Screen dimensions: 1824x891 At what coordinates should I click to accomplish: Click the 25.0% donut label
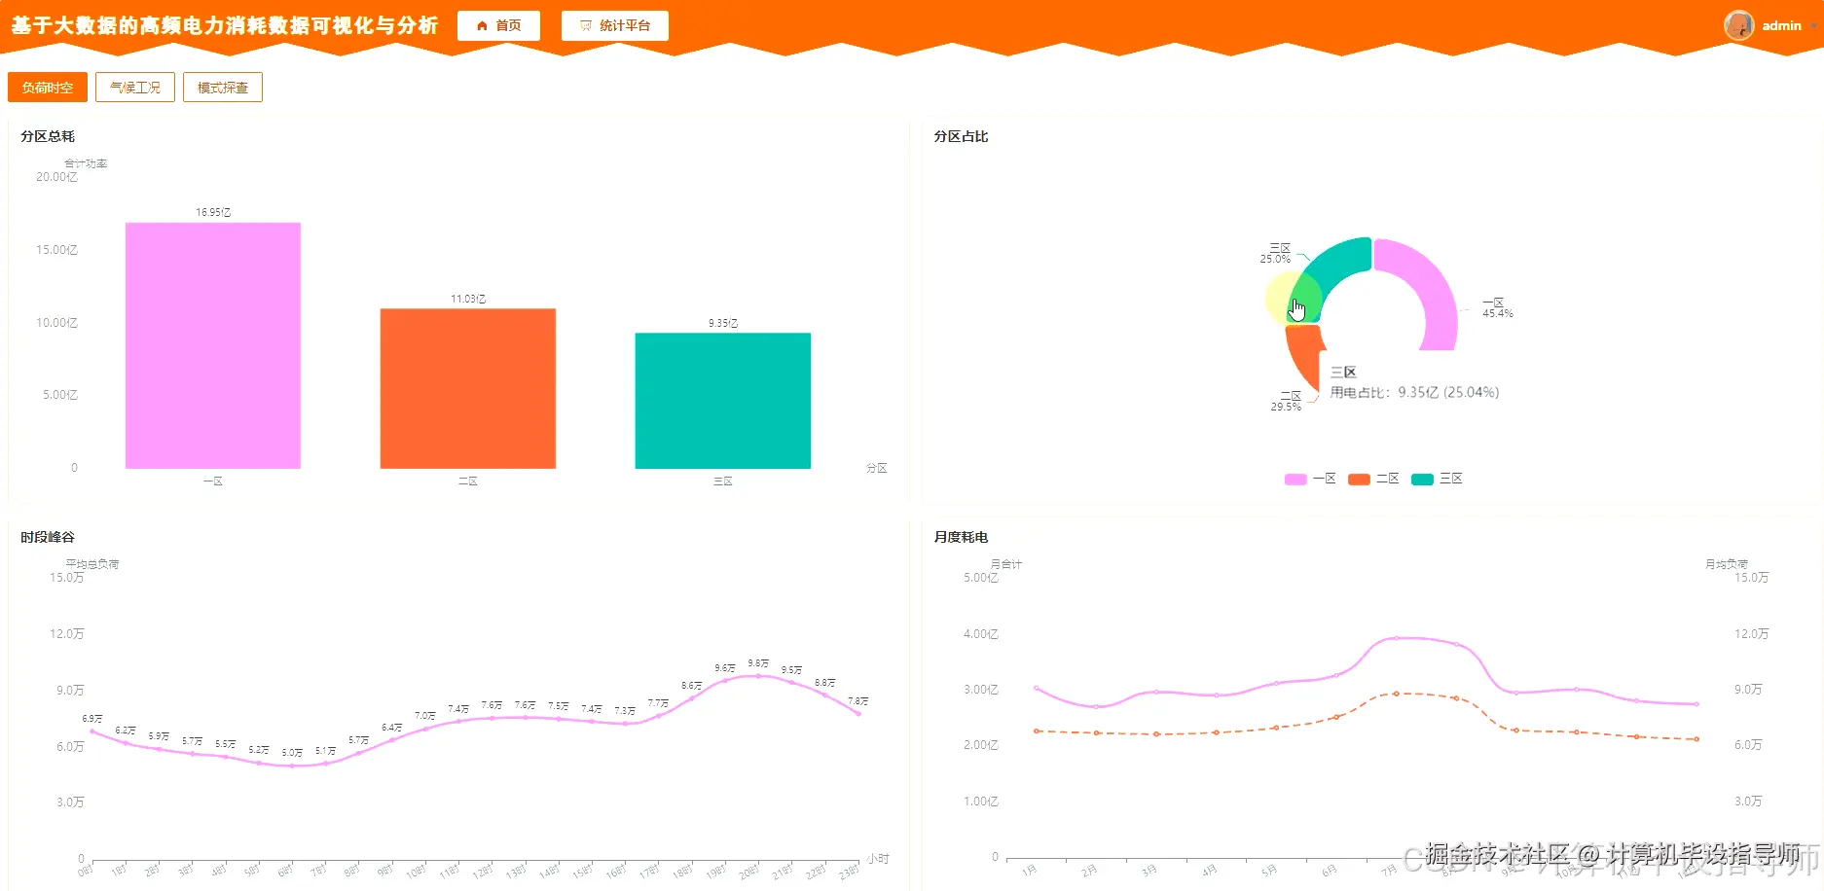(x=1275, y=259)
